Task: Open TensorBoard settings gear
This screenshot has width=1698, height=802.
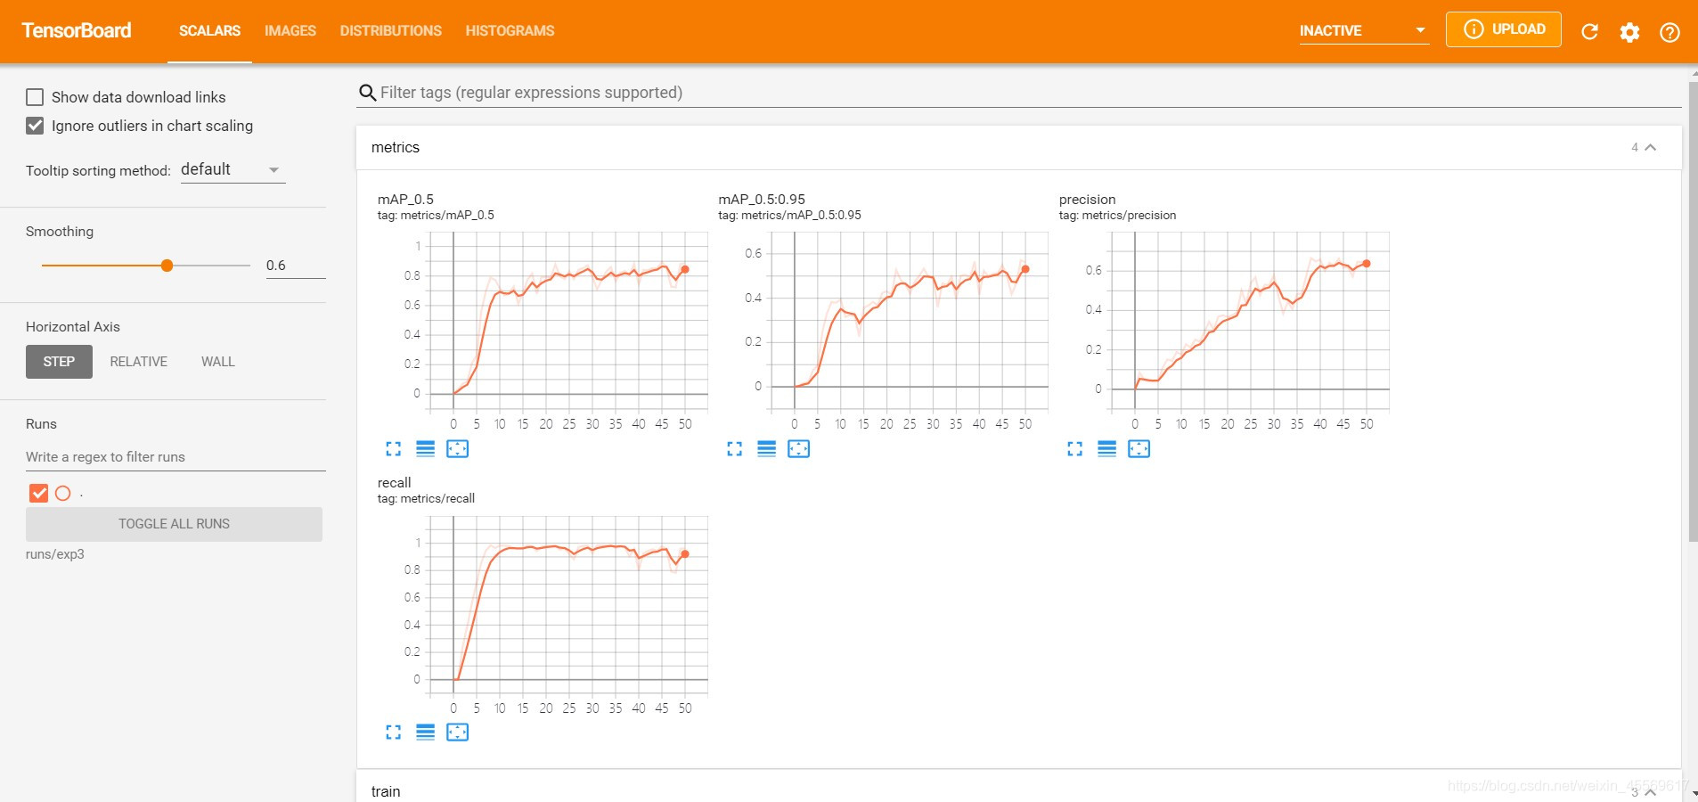Action: click(x=1629, y=32)
